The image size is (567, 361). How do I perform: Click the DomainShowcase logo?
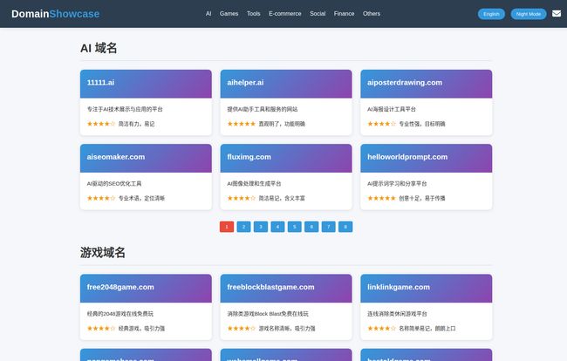click(55, 14)
